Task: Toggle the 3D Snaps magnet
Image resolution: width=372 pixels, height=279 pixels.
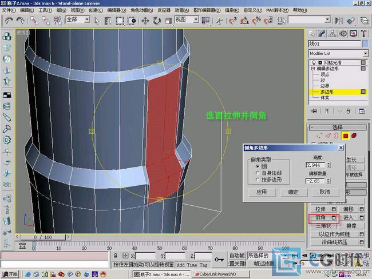Action: tap(233, 21)
